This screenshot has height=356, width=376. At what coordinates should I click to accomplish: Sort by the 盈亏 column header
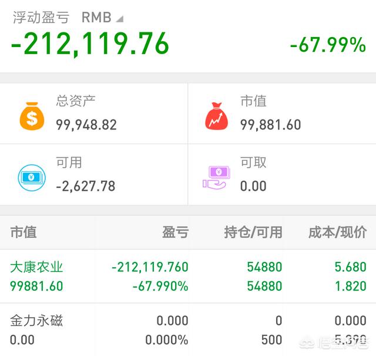point(176,232)
